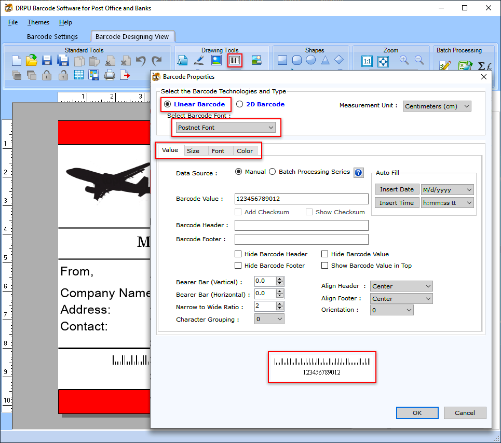Screen dimensions: 501x443
Task: Create a new blank label document
Action: (x=16, y=60)
